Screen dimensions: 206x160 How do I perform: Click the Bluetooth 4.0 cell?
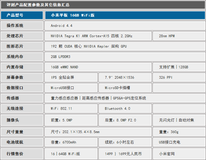pos(125,109)
